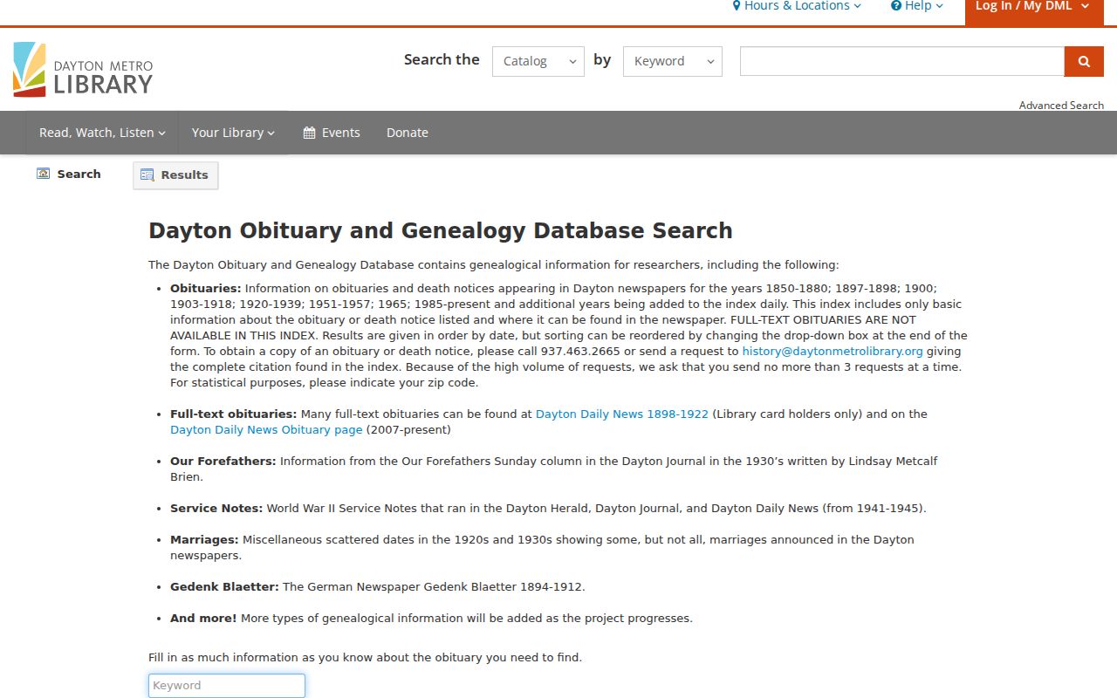Screen dimensions: 1117x698
Task: Click the orange search magnifier button
Action: coord(1084,61)
